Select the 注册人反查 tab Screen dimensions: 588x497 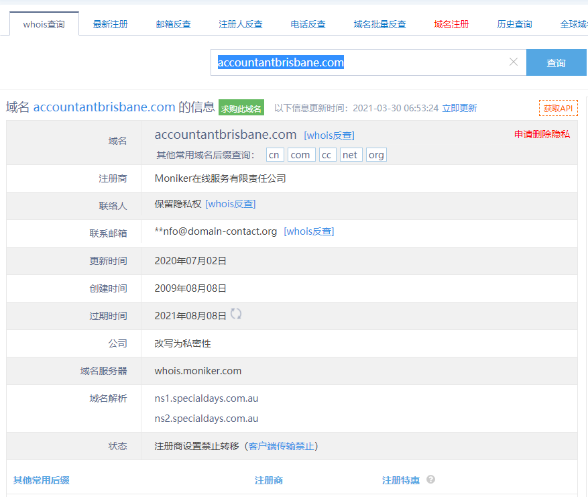coord(241,24)
